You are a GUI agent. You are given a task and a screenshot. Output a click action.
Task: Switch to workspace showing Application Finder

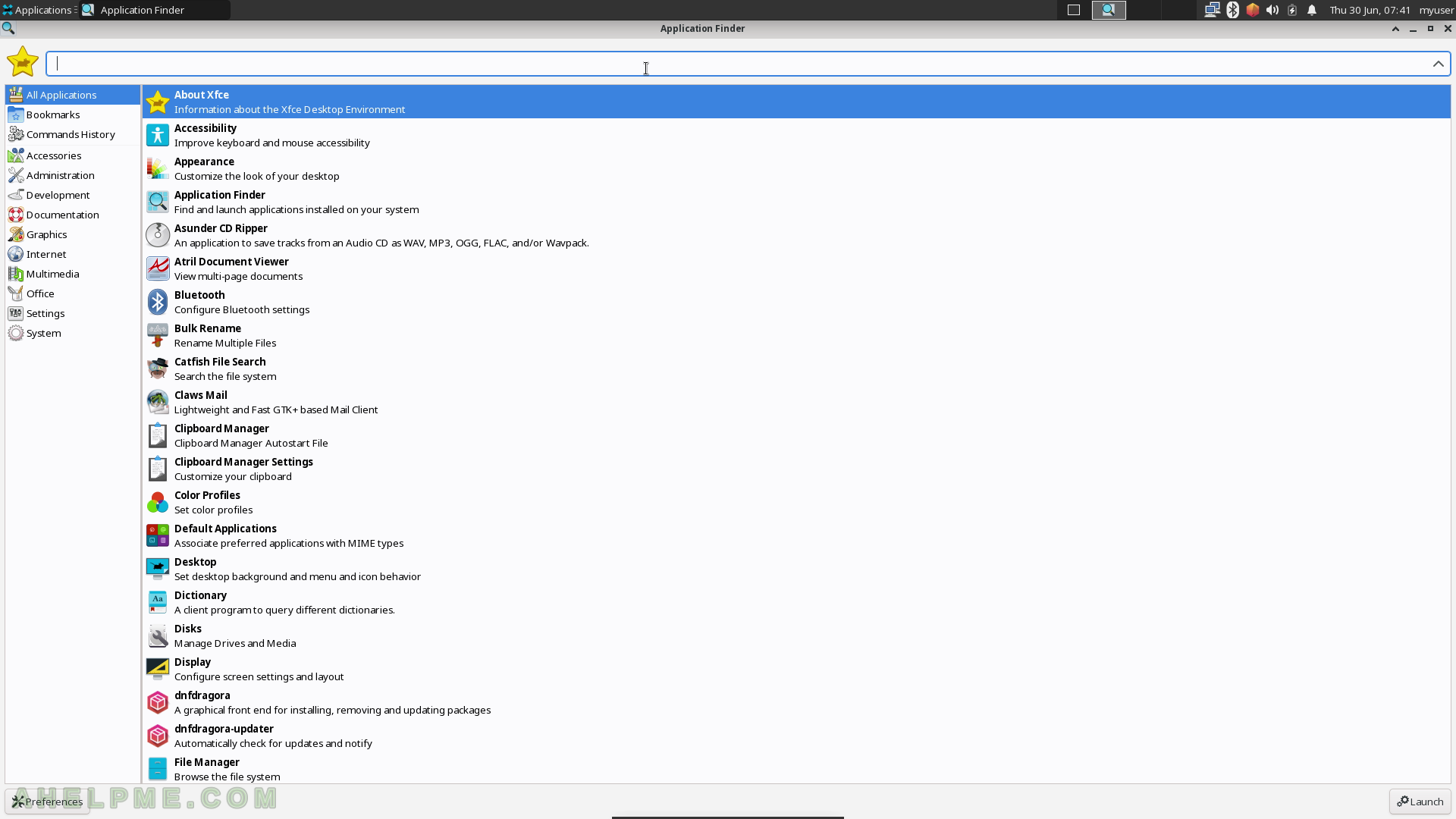click(1109, 10)
